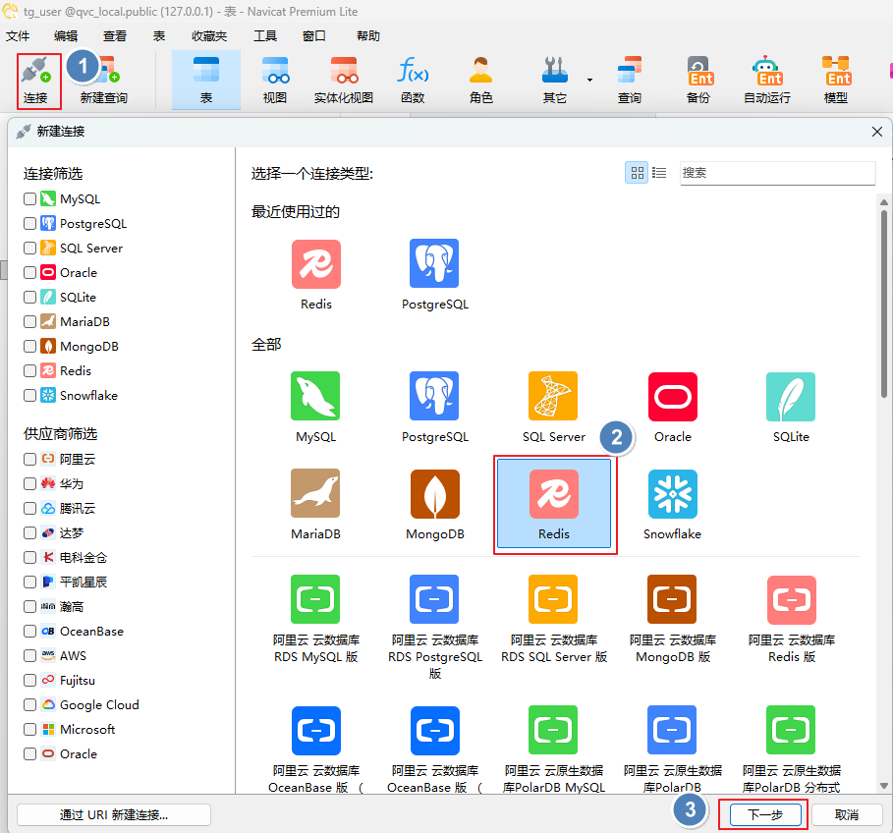
Task: Click 通过 URI 新建连接 button
Action: tap(114, 814)
